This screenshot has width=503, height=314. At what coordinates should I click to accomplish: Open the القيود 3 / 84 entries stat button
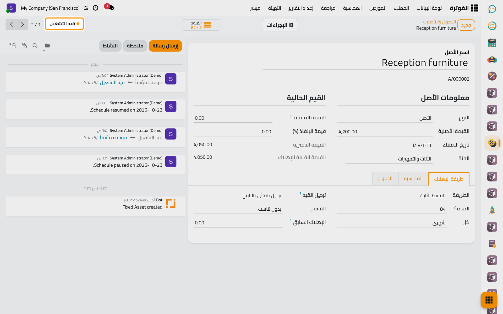coord(201,25)
